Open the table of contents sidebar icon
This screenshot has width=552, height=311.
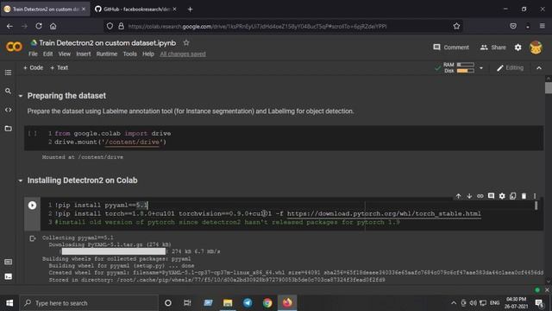tap(8, 73)
